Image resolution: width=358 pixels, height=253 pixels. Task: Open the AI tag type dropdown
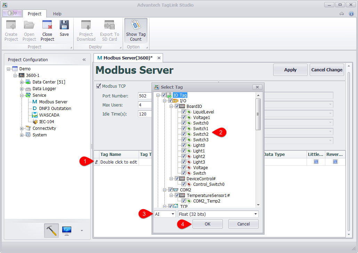tap(165, 214)
